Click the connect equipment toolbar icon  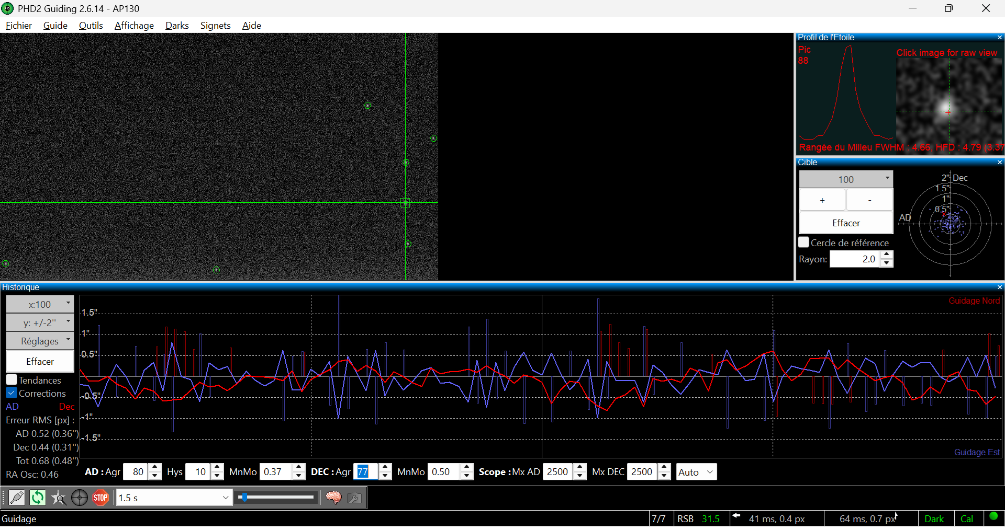[17, 498]
